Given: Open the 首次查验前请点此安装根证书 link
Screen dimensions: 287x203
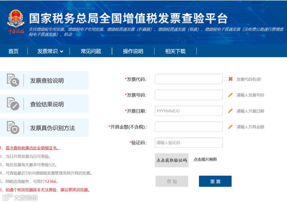Looking at the screenshot, I should coord(33,148).
